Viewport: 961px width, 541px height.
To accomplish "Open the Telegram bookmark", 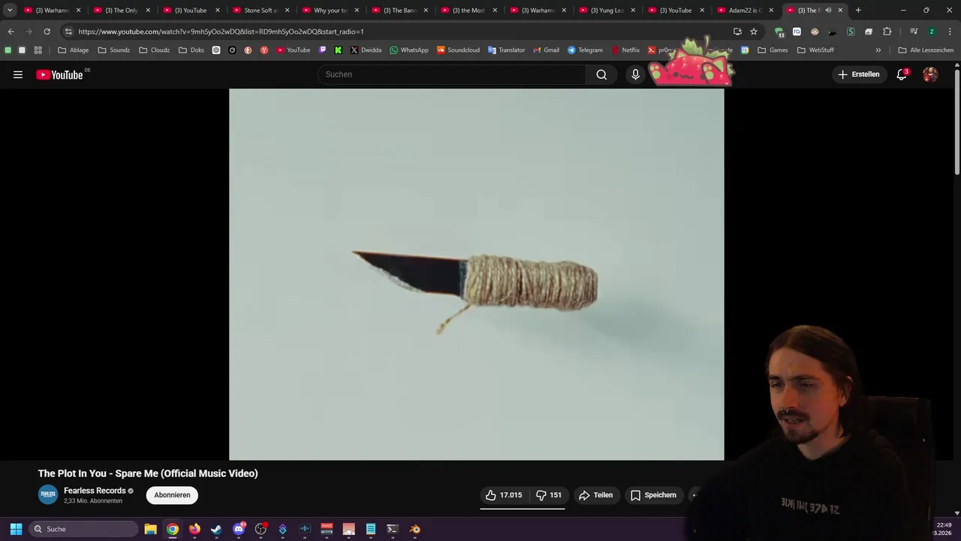I will click(585, 50).
